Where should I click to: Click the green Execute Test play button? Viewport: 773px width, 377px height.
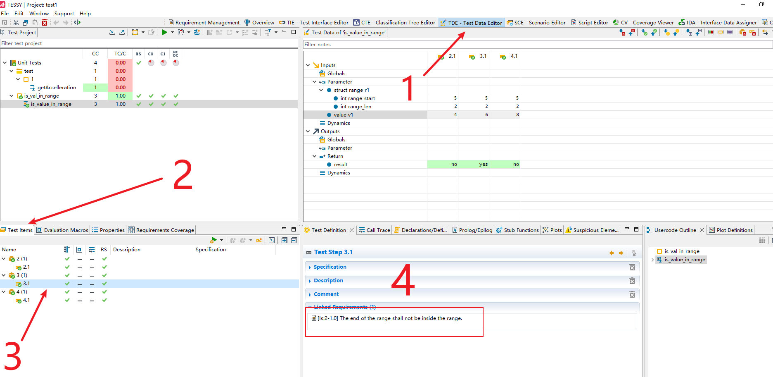[164, 32]
